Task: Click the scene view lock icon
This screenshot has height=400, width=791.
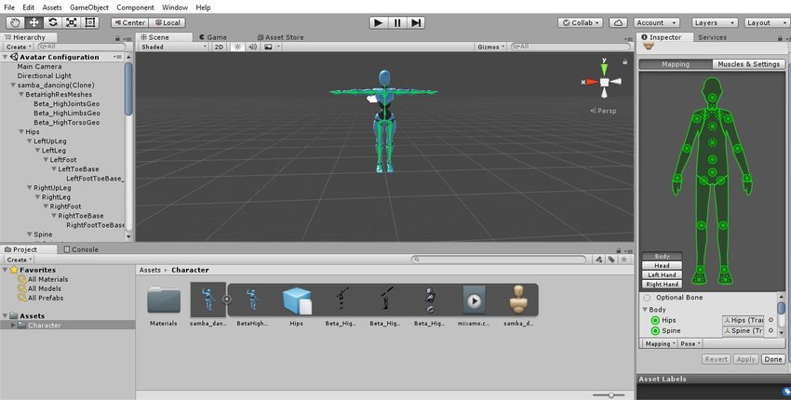Action: tap(624, 61)
